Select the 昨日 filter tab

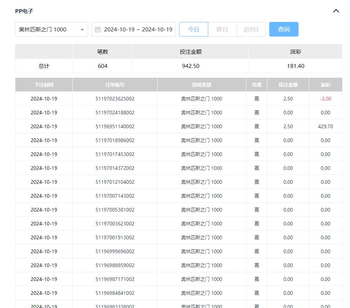tap(222, 29)
